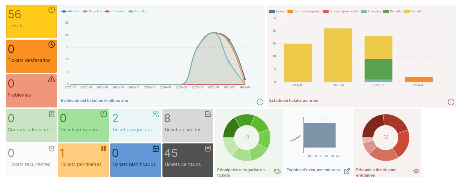Toggle the Resueltos series in the line chart legend
The height and width of the screenshot is (196, 464).
tap(92, 11)
